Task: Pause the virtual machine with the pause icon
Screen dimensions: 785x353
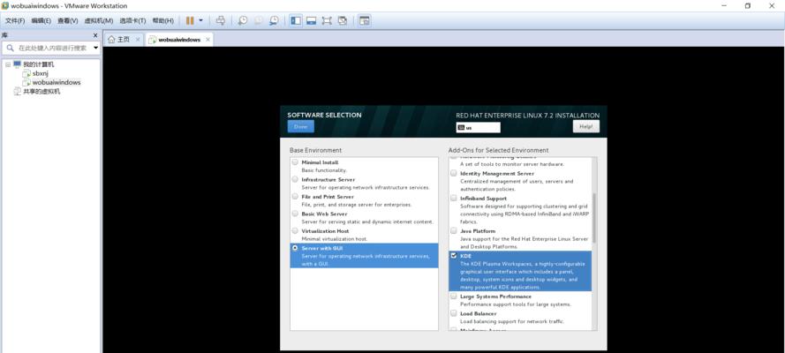Action: (190, 20)
